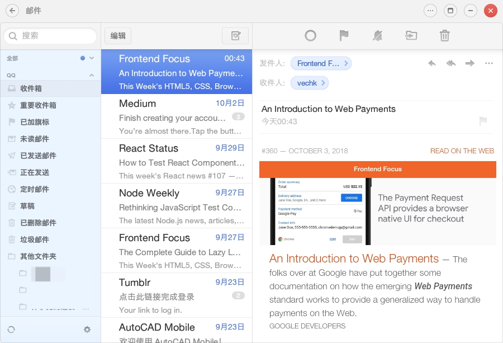
Task: Maximize the mail window
Action: click(x=450, y=11)
